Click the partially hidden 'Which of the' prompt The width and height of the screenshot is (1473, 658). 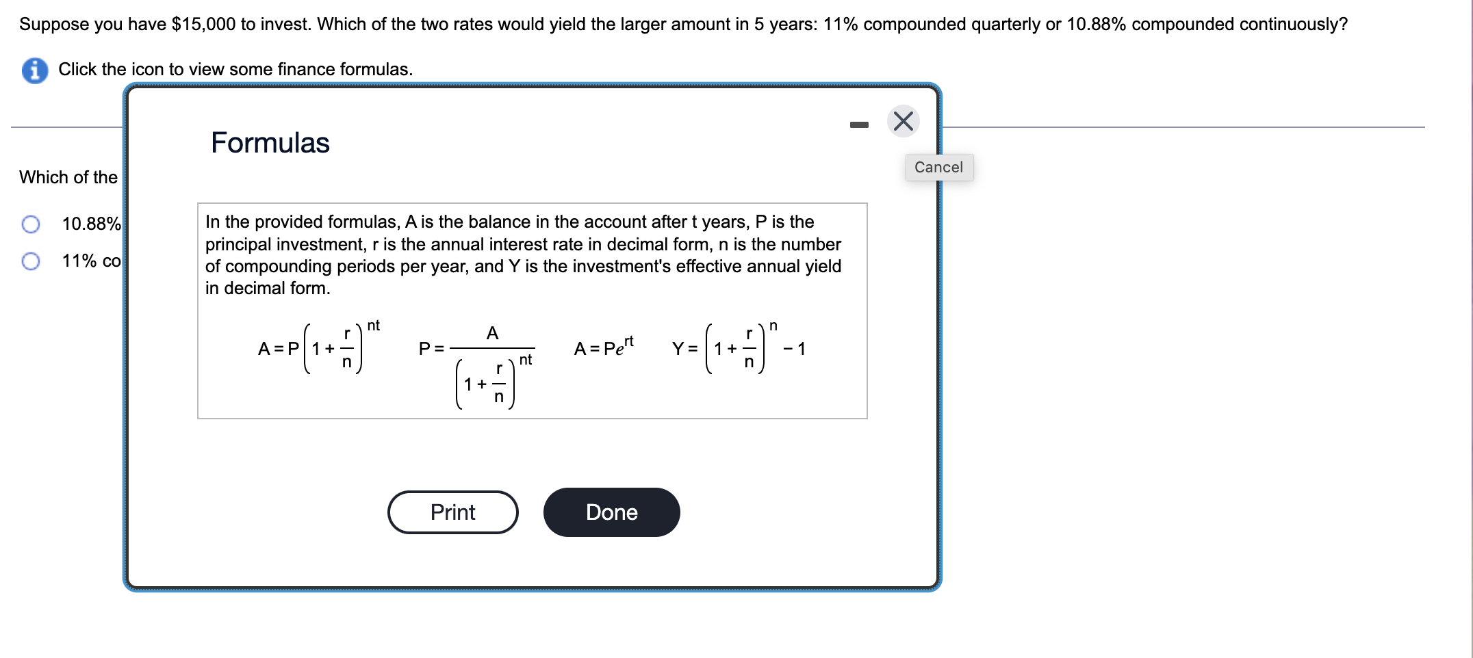tap(68, 177)
